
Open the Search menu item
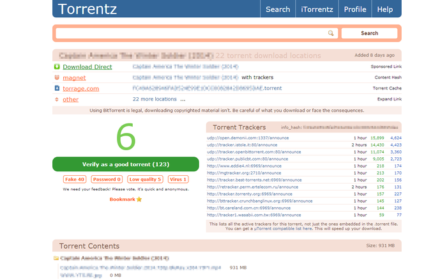tap(278, 9)
